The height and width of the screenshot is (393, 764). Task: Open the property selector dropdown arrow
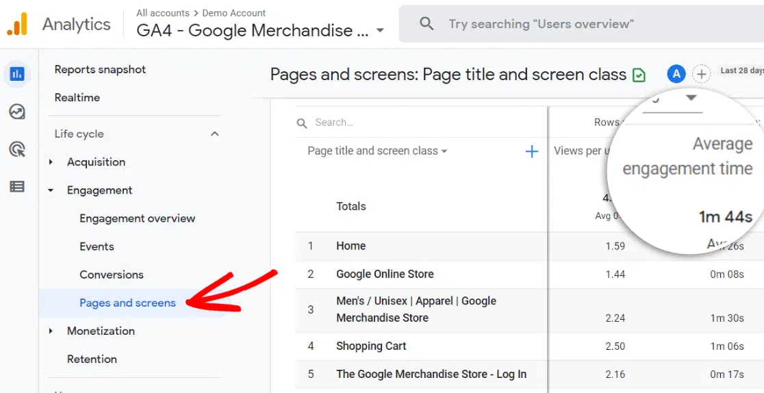(x=380, y=31)
